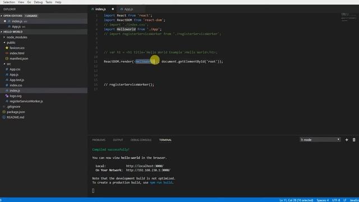
Task: Click 'Compiled successfully!' text in terminal
Action: [x=111, y=150]
